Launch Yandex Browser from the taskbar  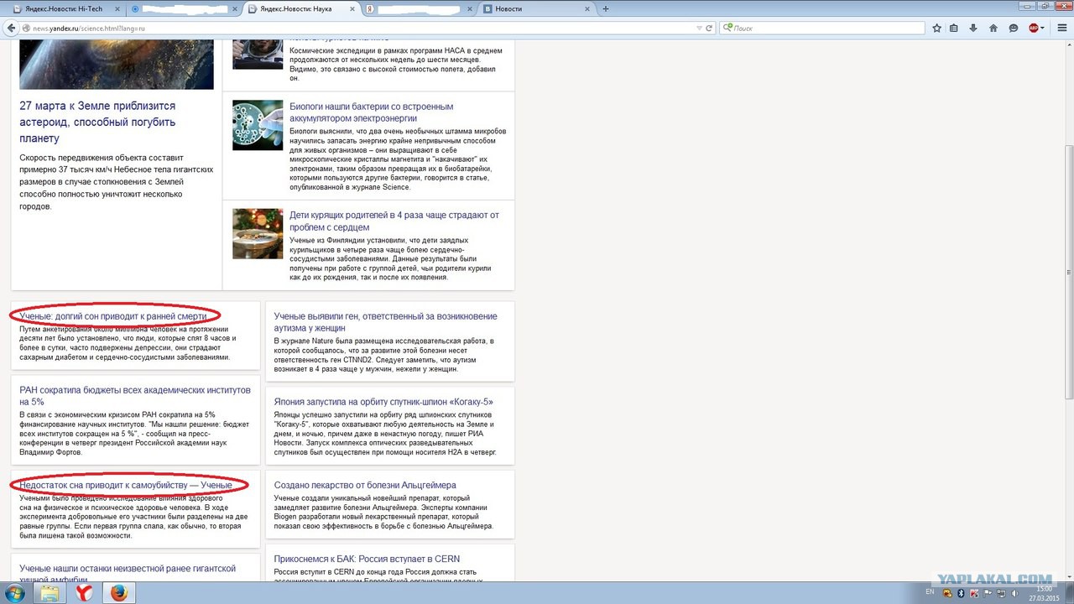pos(84,593)
